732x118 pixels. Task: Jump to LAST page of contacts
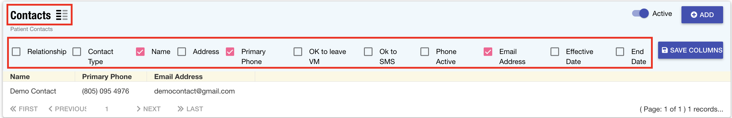point(190,109)
